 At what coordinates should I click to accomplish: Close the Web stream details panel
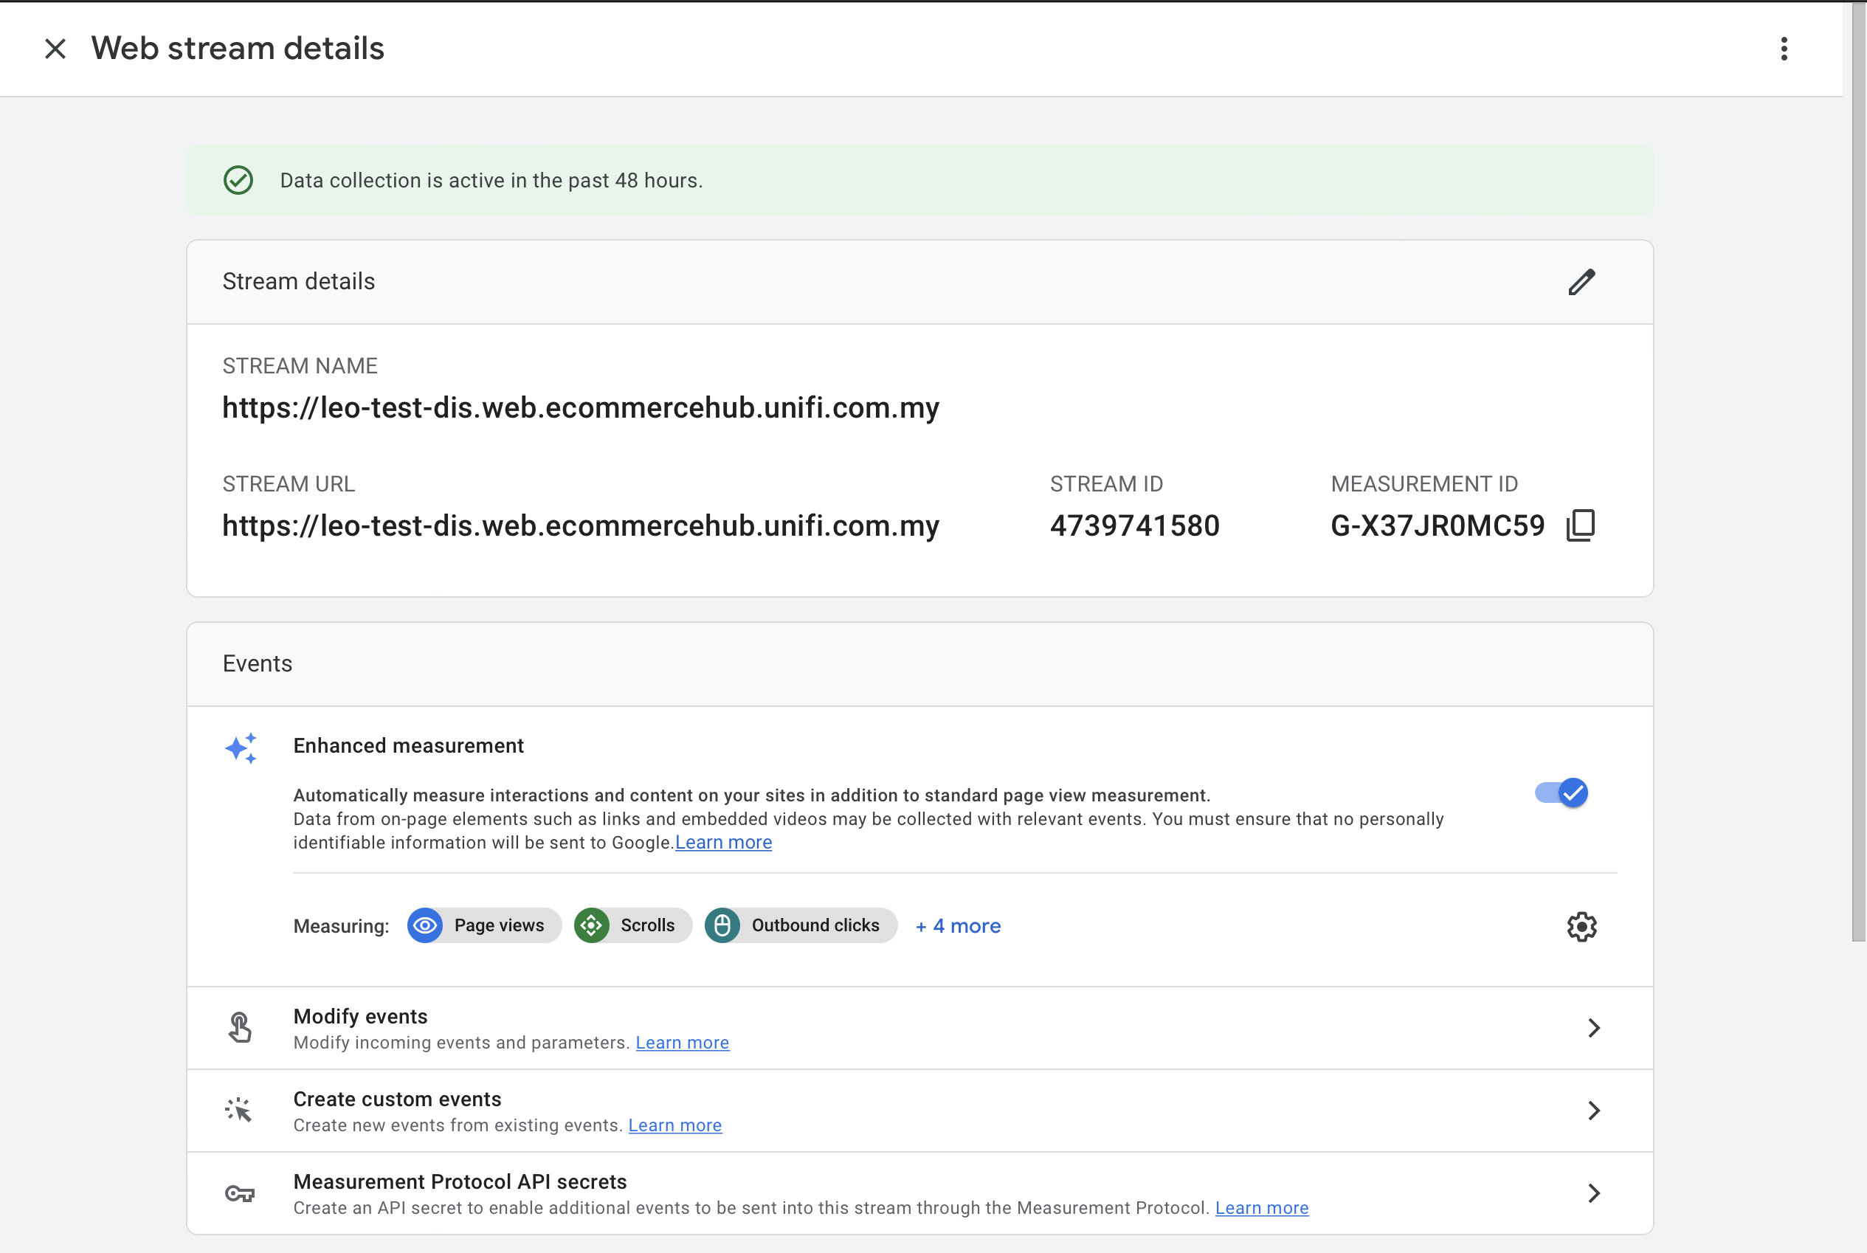coord(55,49)
